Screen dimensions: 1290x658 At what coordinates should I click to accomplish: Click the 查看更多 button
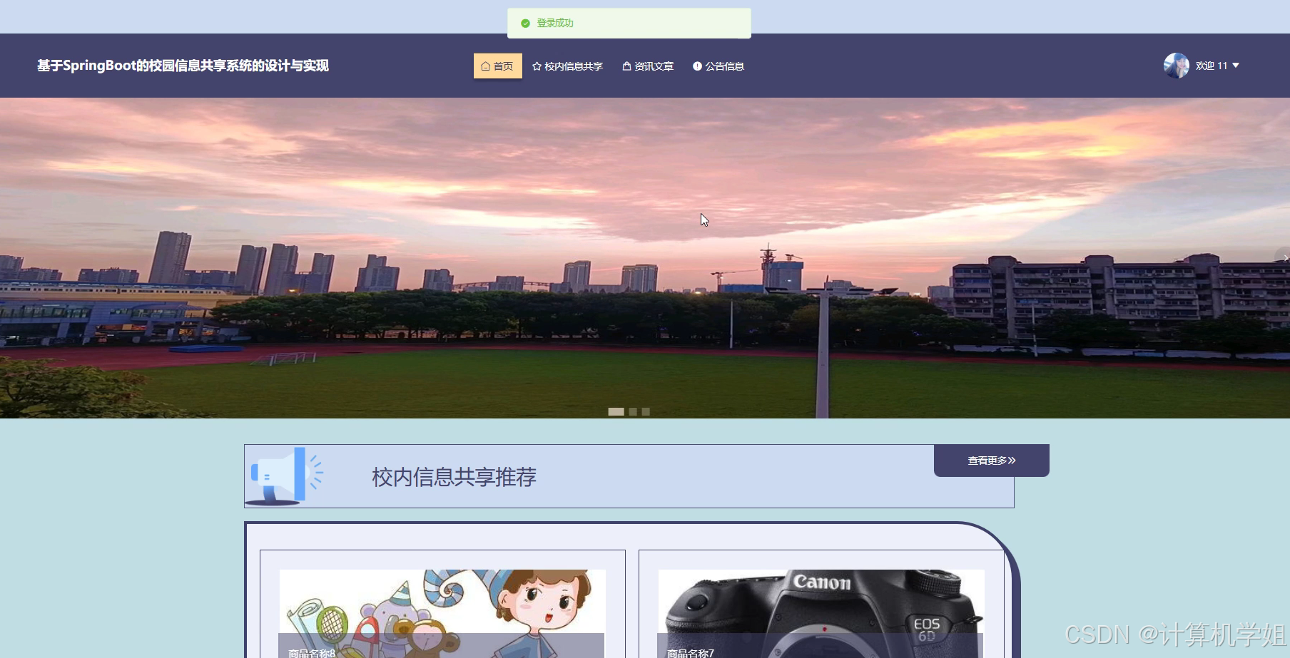992,461
